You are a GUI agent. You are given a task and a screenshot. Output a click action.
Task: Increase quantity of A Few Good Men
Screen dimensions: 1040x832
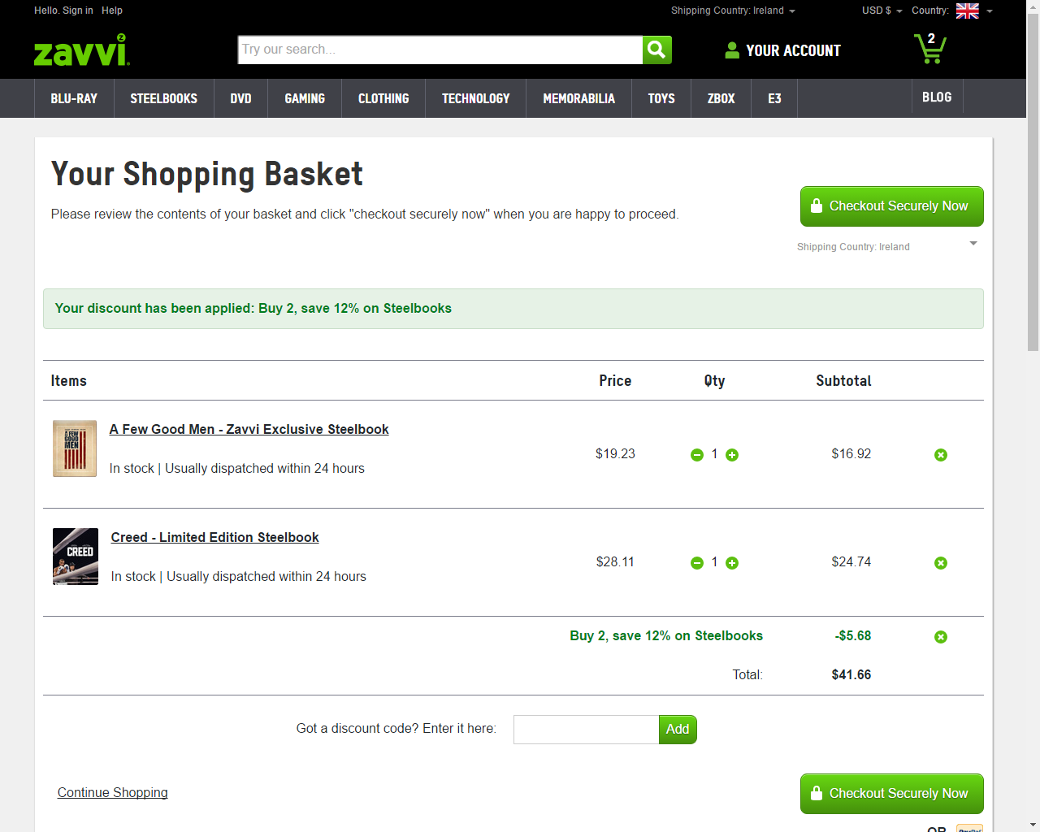732,455
